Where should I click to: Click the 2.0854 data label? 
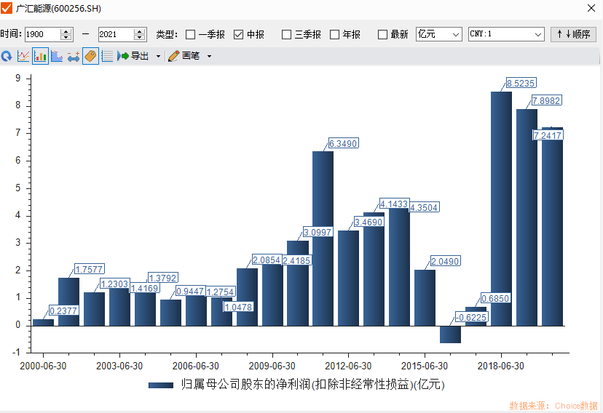click(x=267, y=260)
